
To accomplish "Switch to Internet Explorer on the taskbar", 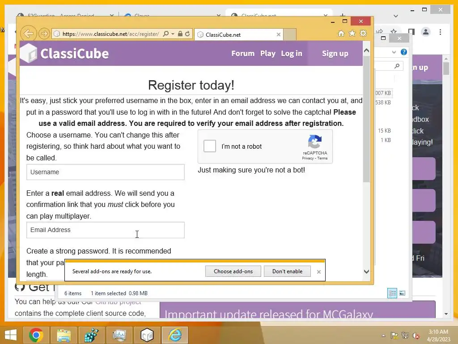I will [175, 335].
